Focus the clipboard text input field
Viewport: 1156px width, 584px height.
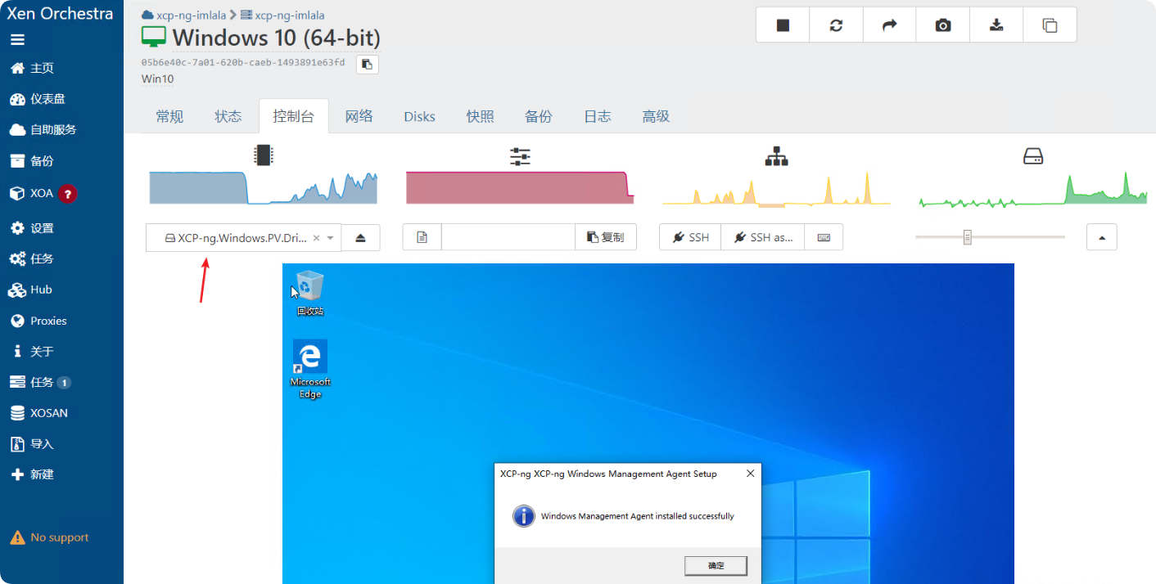coord(508,237)
